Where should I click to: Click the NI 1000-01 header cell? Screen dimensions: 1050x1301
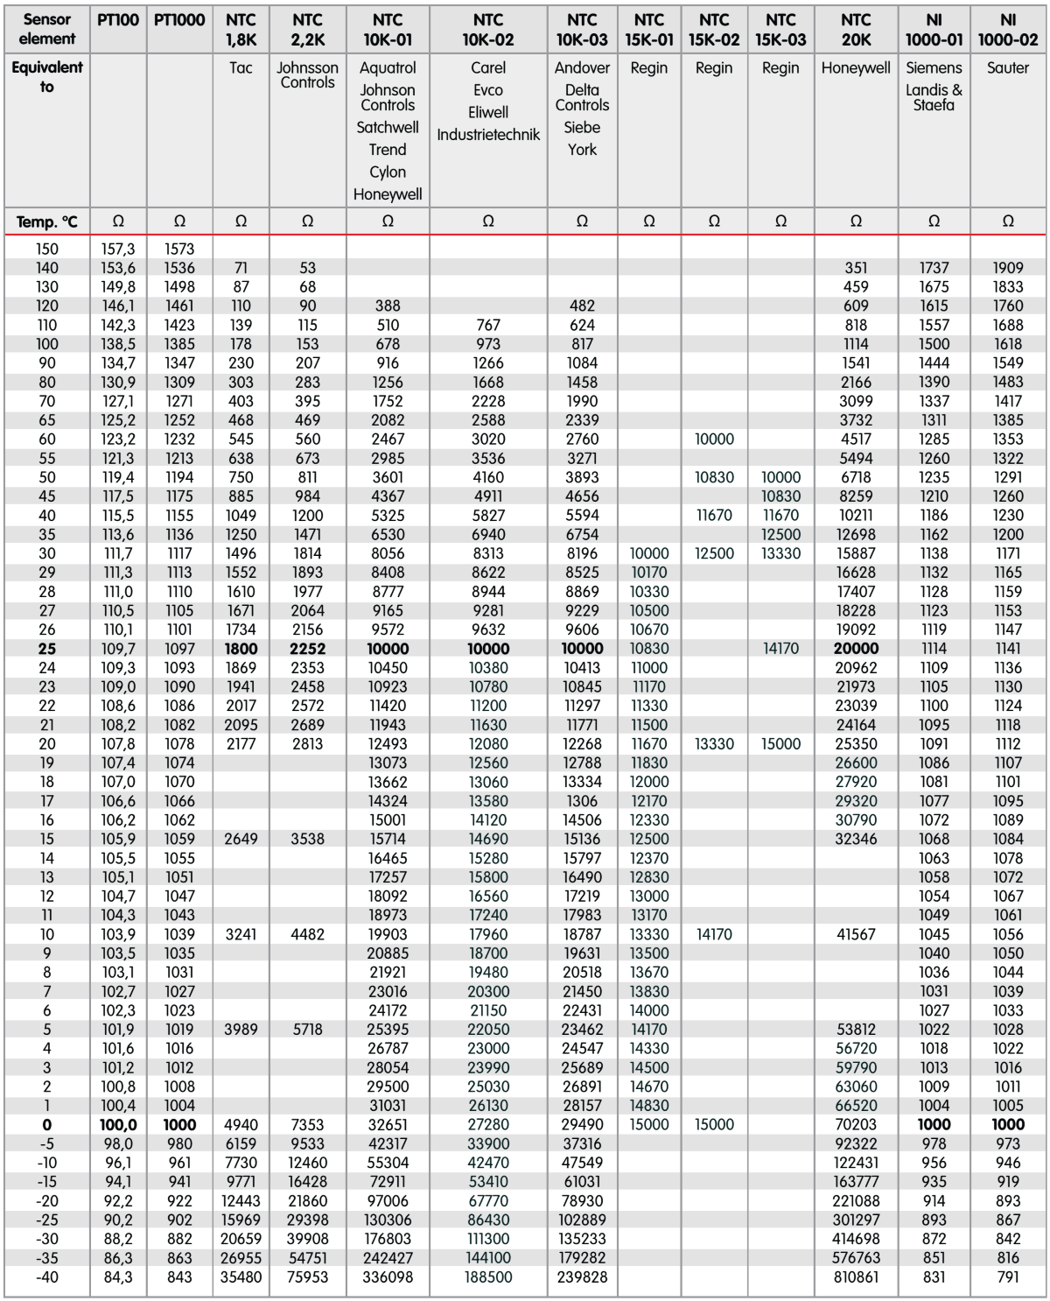(x=934, y=30)
